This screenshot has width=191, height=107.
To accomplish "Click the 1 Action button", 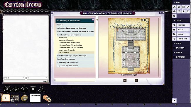I will pyautogui.click(x=15, y=96).
